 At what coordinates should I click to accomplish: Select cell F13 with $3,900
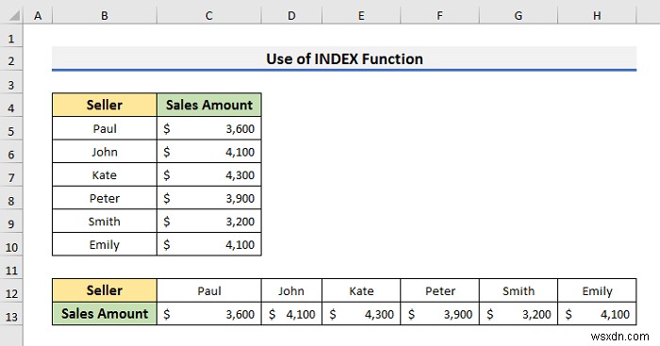point(439,314)
